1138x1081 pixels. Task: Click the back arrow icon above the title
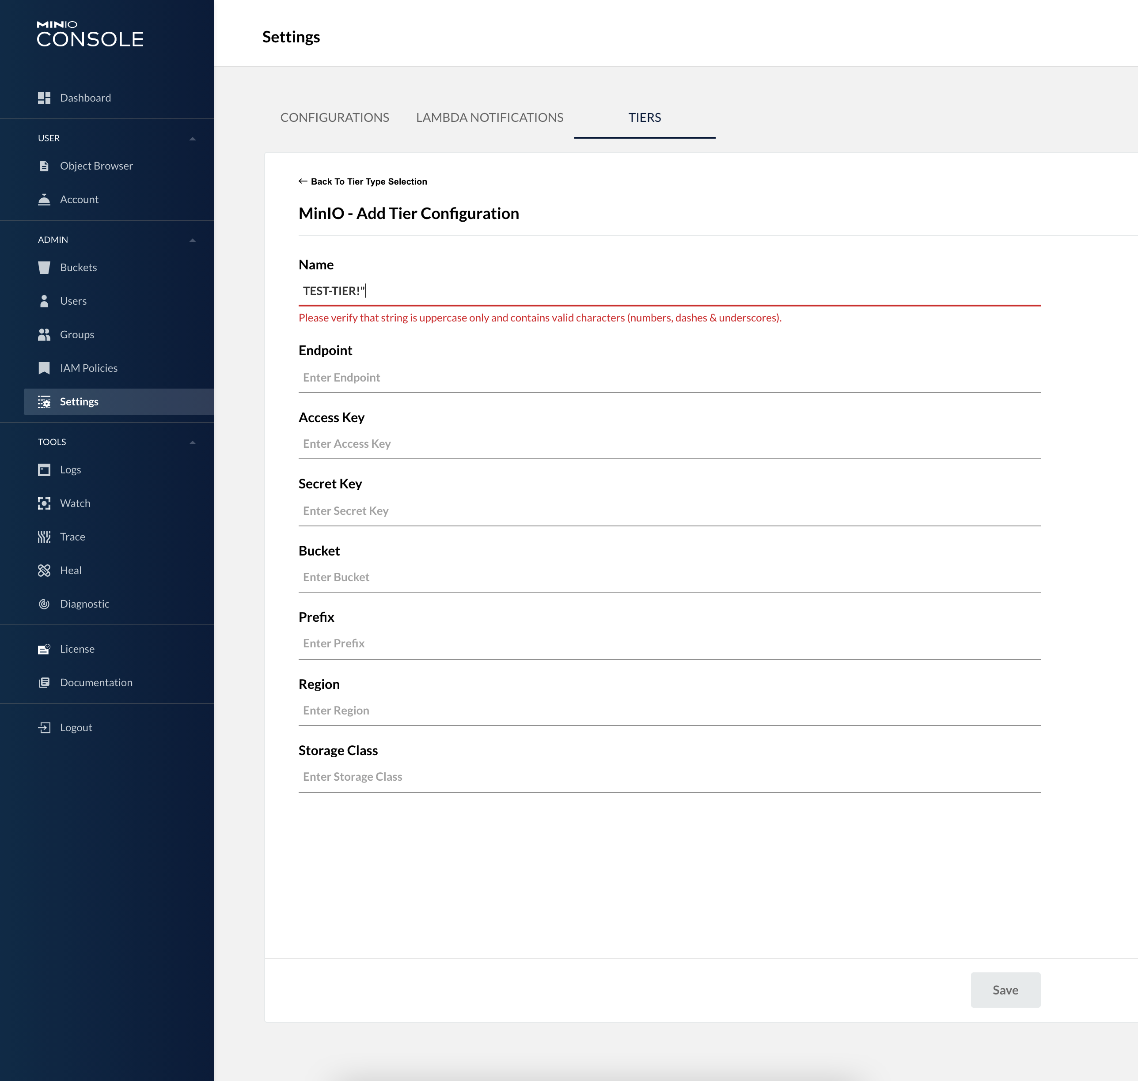[x=303, y=181]
